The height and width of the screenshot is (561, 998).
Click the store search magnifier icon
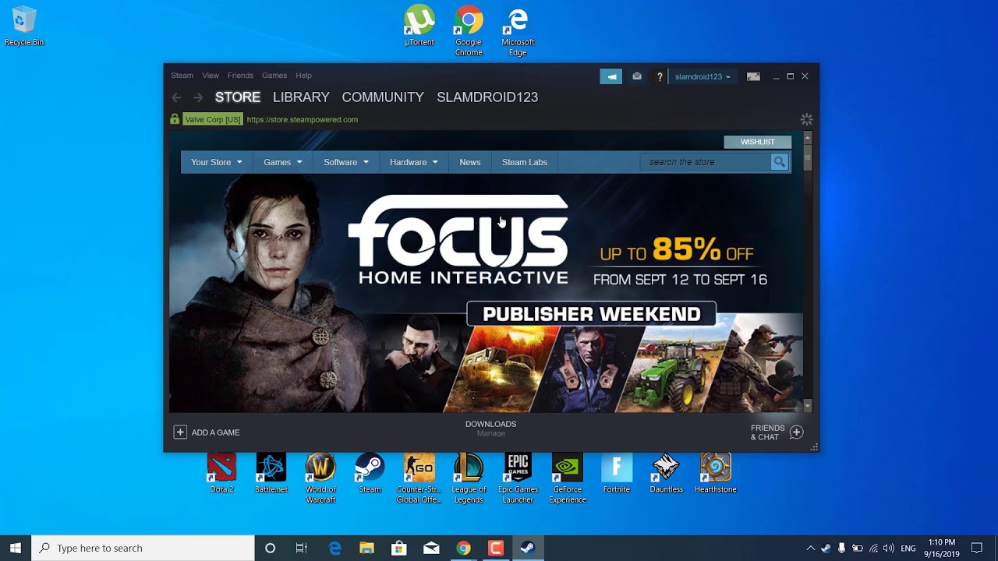(x=779, y=162)
